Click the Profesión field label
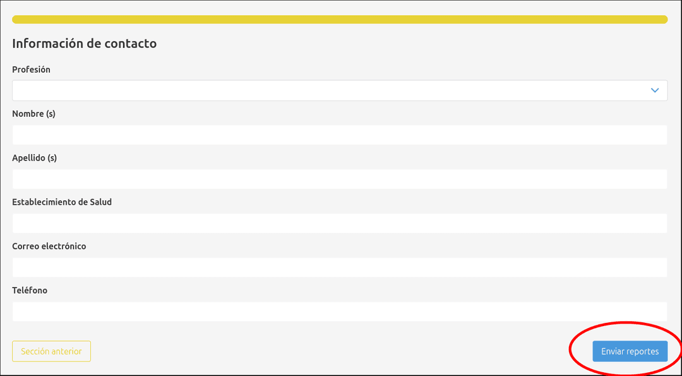Image resolution: width=682 pixels, height=376 pixels. (32, 70)
